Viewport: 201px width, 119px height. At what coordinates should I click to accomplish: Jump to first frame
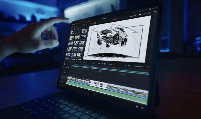(99, 64)
